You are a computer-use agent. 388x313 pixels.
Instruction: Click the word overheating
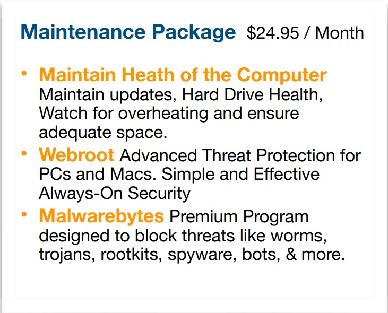[x=163, y=114]
